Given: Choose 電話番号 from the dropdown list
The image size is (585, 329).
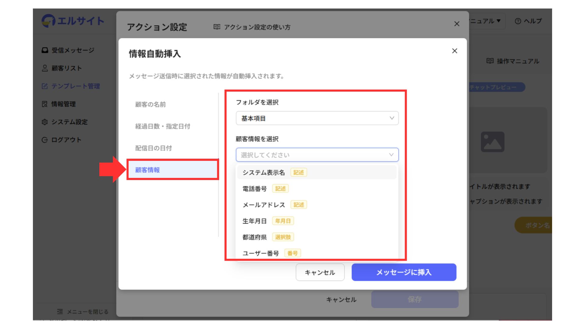Looking at the screenshot, I should 255,189.
